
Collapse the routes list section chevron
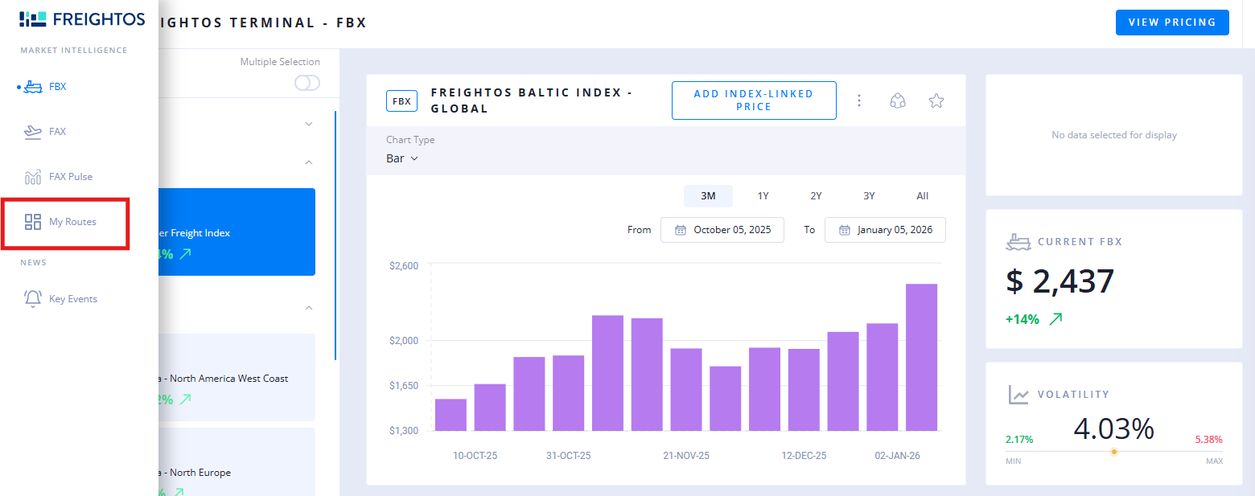[309, 308]
